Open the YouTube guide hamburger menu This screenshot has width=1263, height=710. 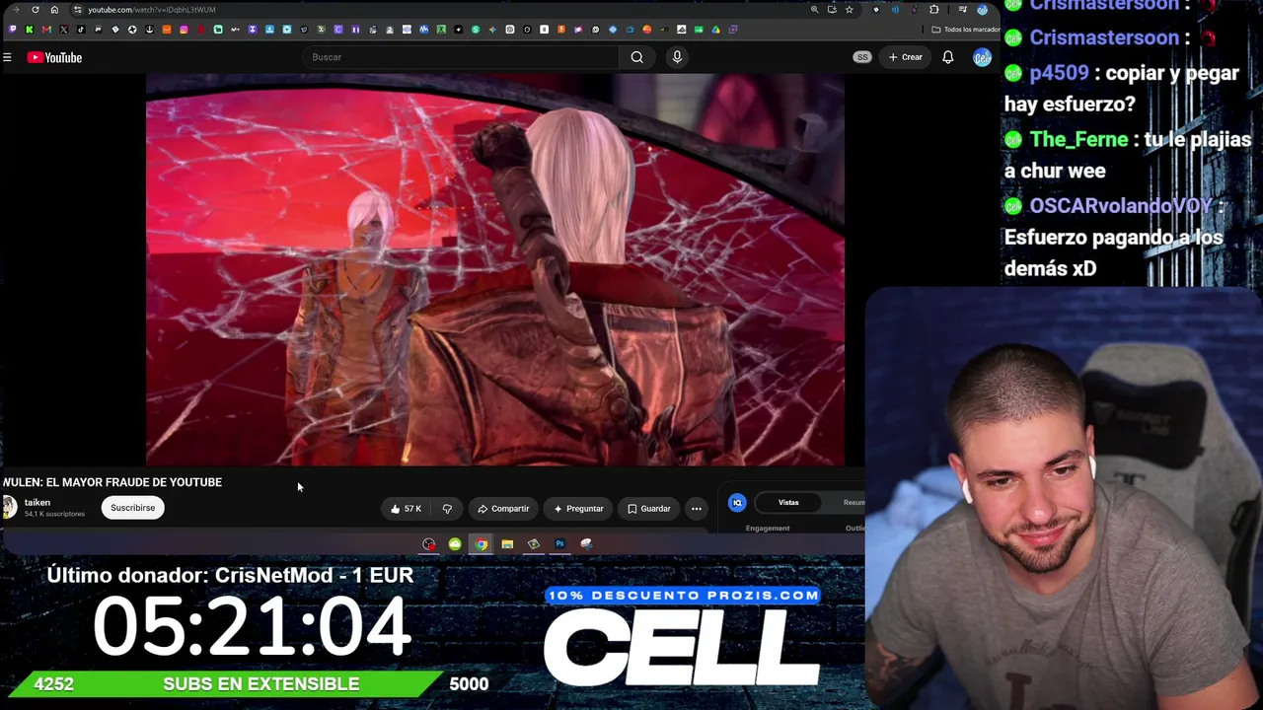click(7, 57)
